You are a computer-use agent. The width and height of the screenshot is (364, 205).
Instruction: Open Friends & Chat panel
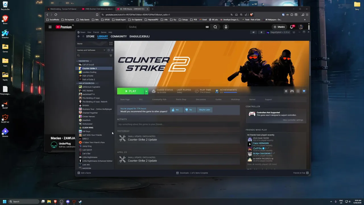coord(301,173)
